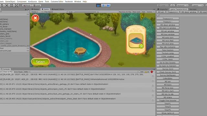Toggle error count filter in Console
207x116 pixels.
[x=152, y=72]
